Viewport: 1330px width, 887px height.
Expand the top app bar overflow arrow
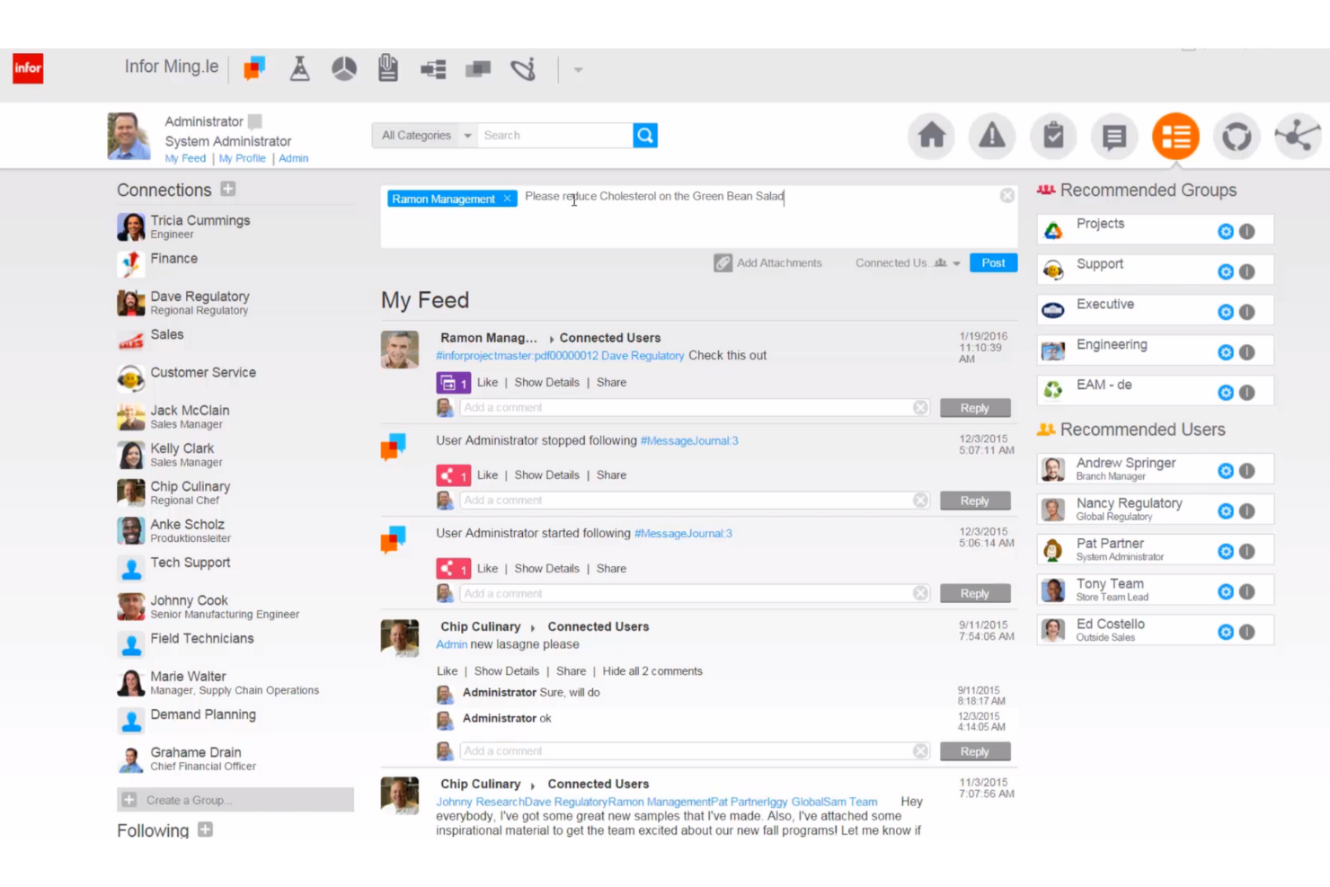[578, 69]
